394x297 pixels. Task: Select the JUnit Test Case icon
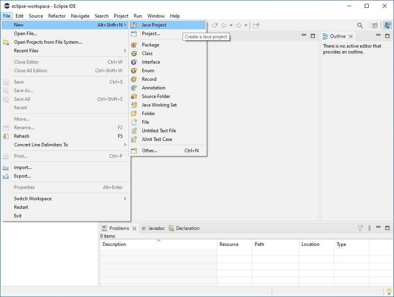134,139
